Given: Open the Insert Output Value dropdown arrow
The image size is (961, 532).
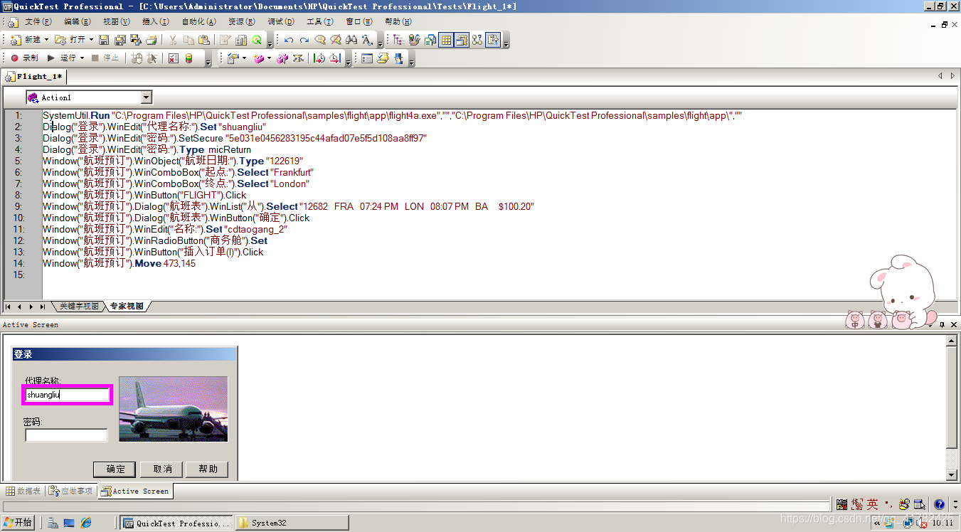Looking at the screenshot, I should [270, 58].
